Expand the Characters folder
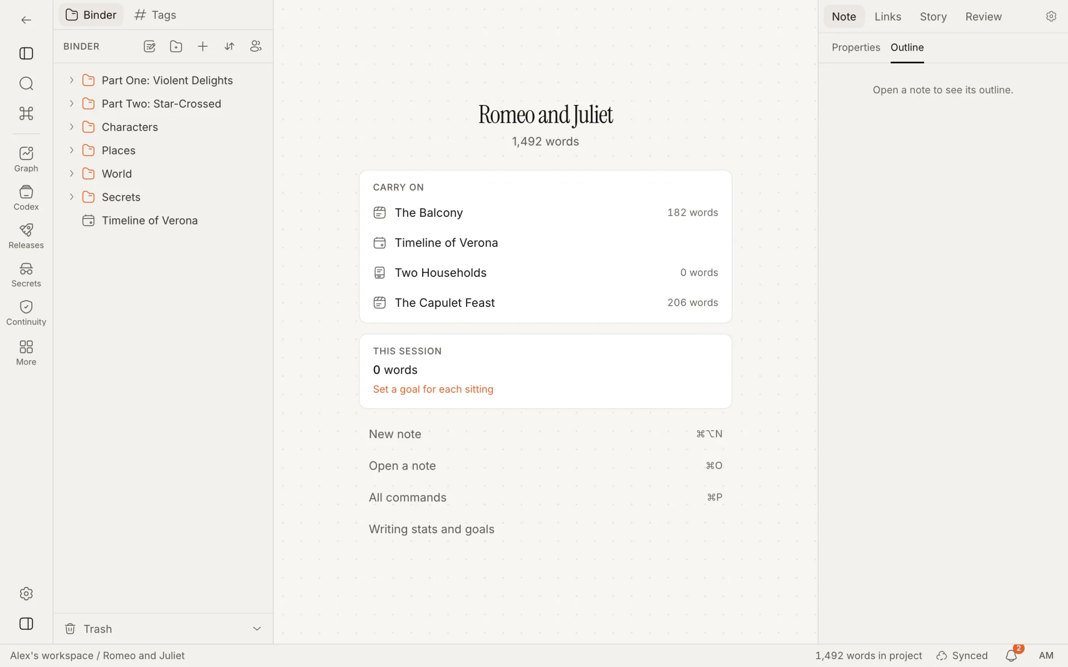The image size is (1068, 667). (71, 127)
